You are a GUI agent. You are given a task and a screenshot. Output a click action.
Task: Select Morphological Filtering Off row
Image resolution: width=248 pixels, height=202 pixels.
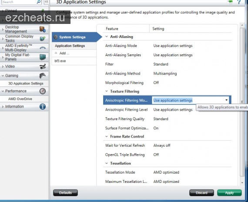pyautogui.click(x=168, y=83)
